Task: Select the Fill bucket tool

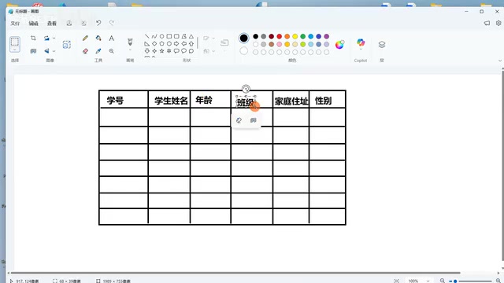Action: click(x=98, y=39)
